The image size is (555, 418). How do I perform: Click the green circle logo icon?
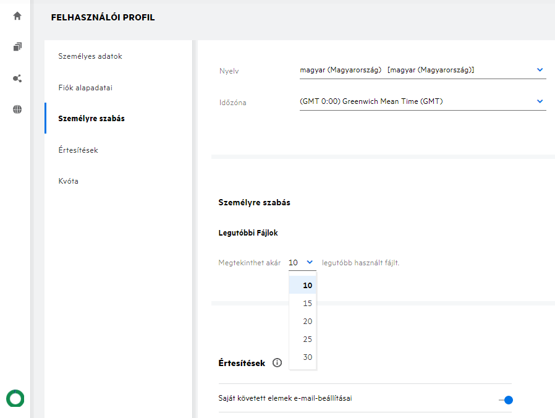pyautogui.click(x=15, y=398)
